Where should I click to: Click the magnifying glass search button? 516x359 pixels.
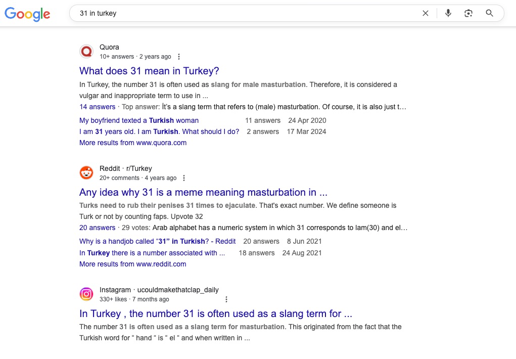[489, 13]
